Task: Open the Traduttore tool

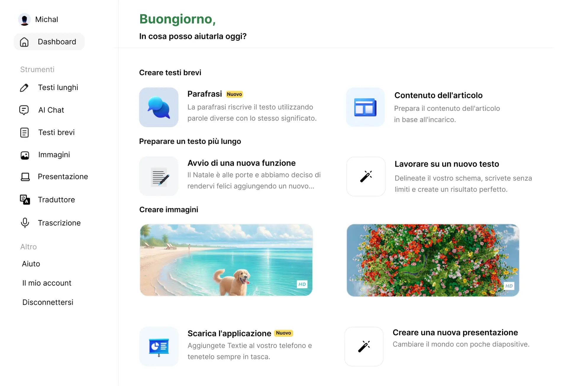Action: pos(57,199)
